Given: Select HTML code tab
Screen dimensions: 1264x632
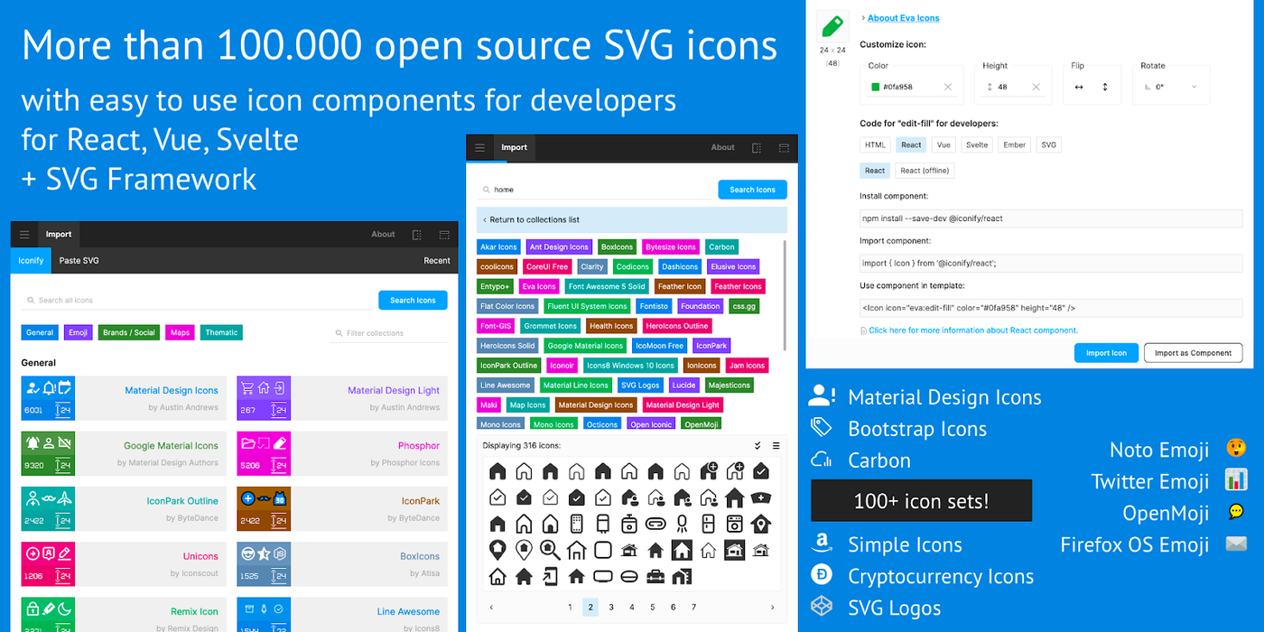Looking at the screenshot, I should pos(875,144).
